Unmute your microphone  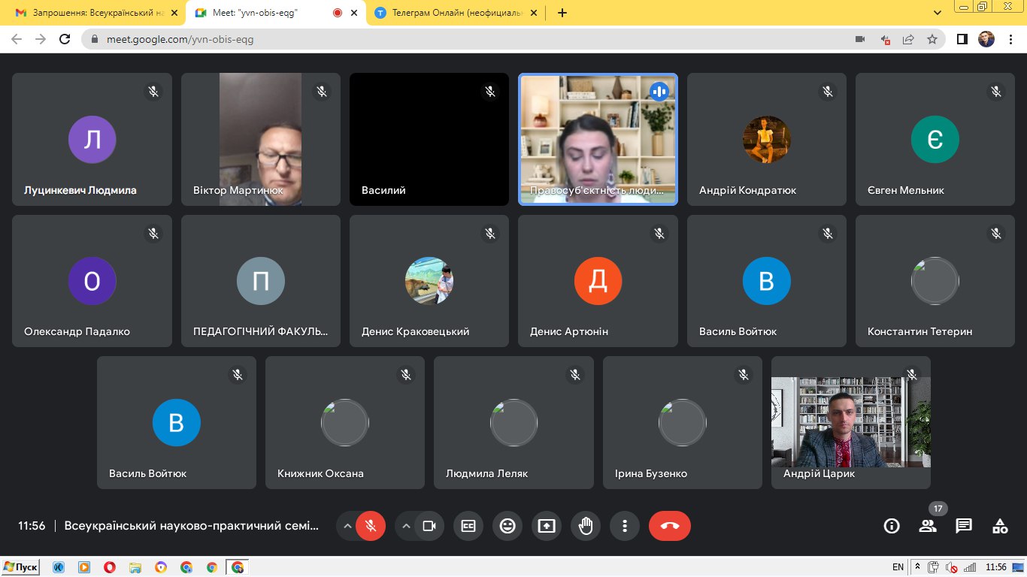[371, 526]
